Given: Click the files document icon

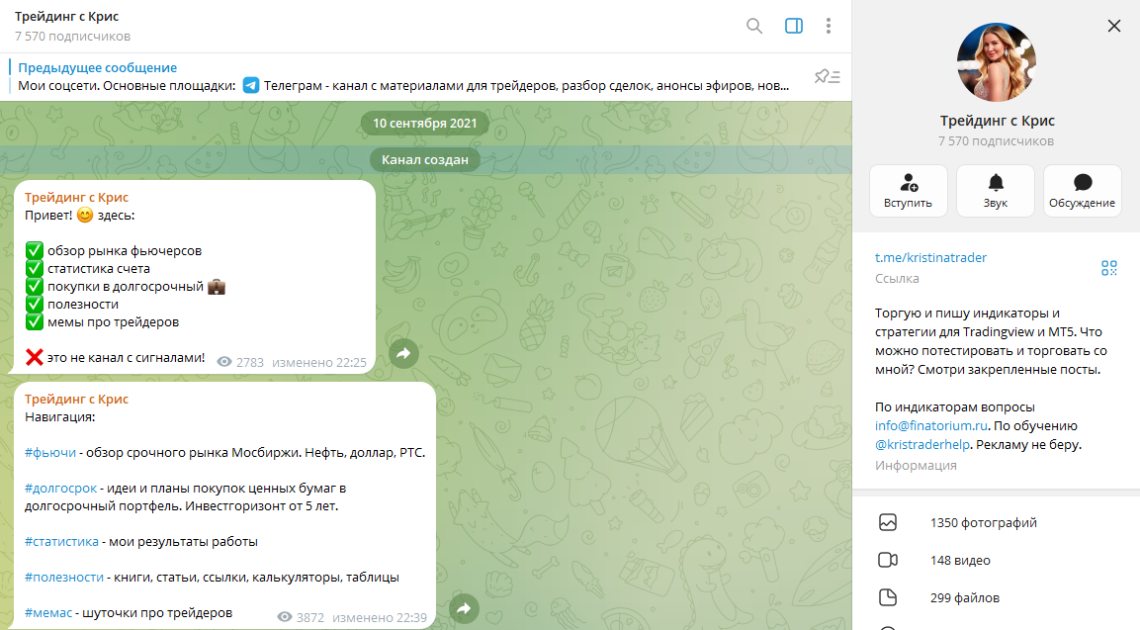Looking at the screenshot, I should (x=888, y=598).
